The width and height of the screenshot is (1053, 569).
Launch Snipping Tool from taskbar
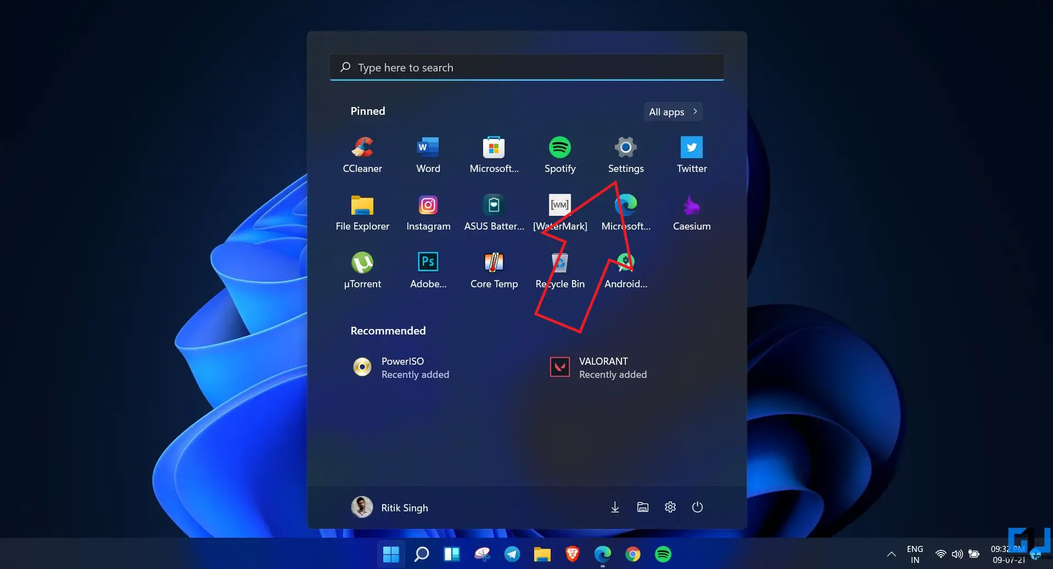click(482, 554)
